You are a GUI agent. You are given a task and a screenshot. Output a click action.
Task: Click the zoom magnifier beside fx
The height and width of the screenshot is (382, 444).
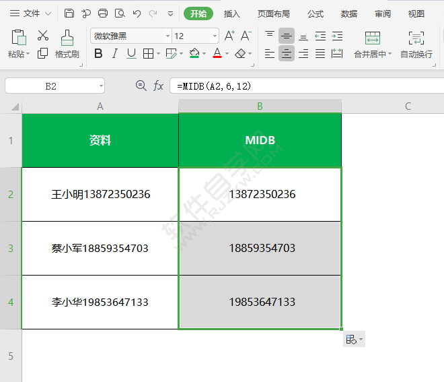141,86
